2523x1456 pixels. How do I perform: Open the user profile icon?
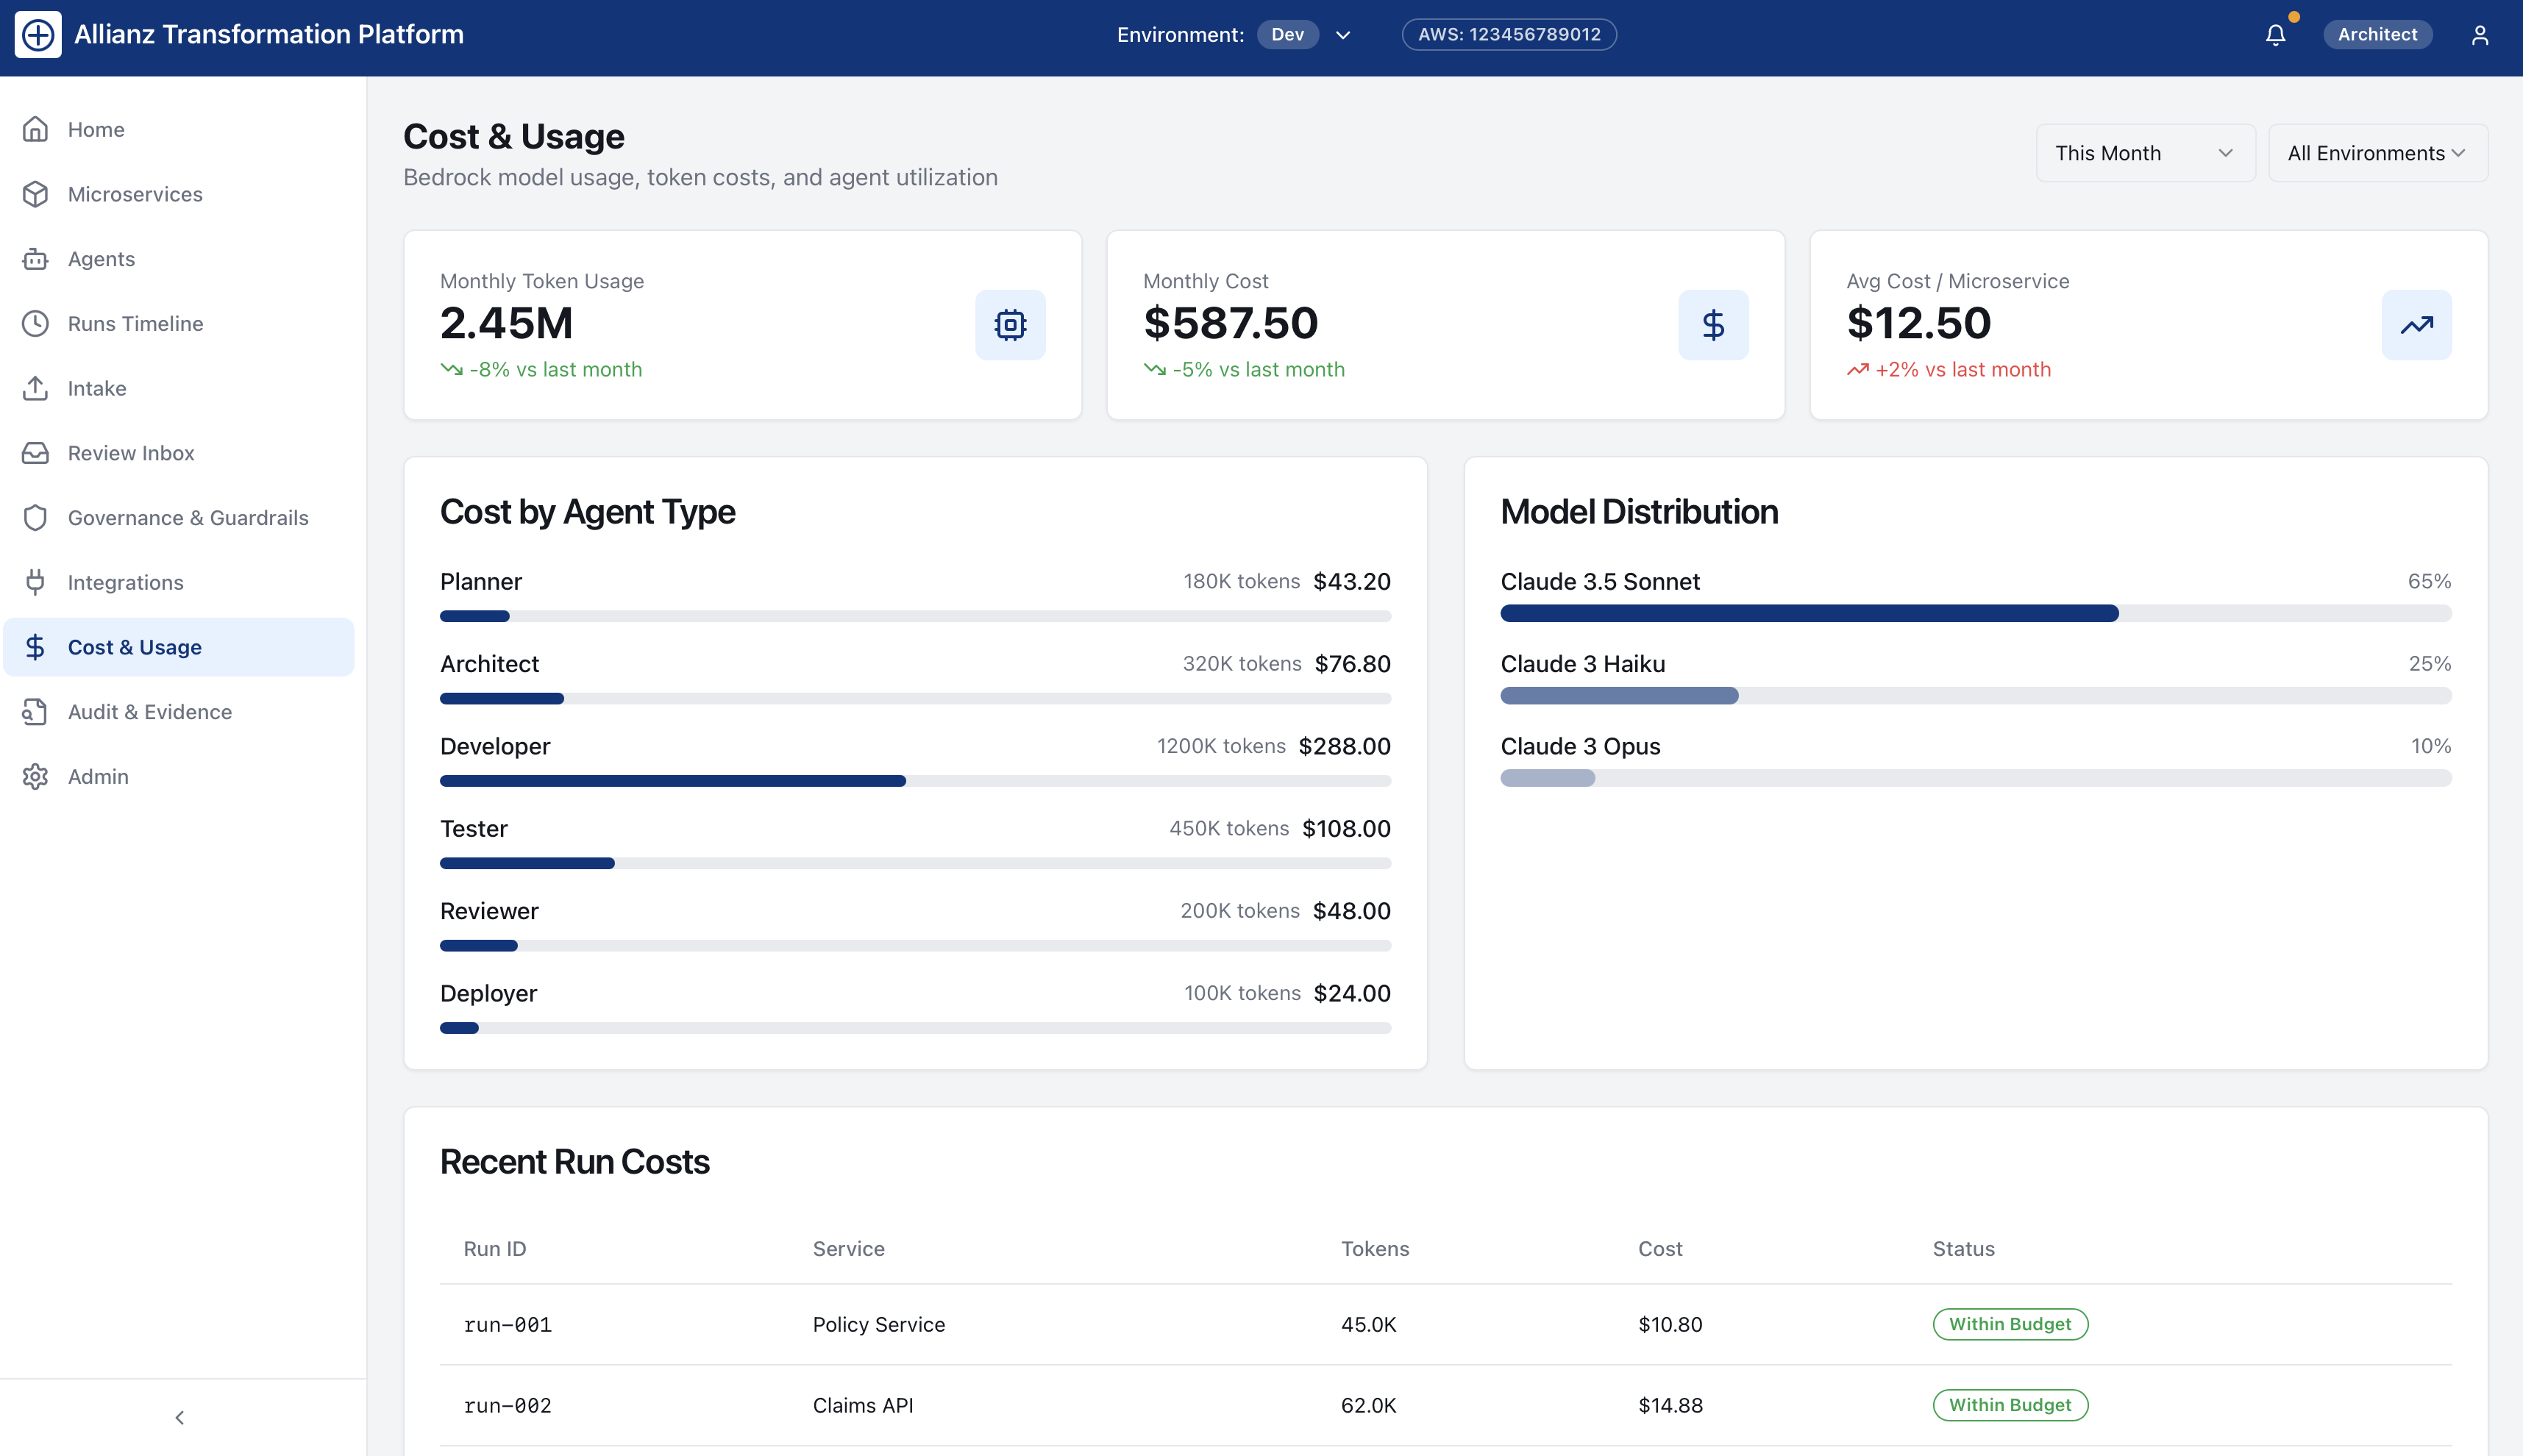[2479, 35]
